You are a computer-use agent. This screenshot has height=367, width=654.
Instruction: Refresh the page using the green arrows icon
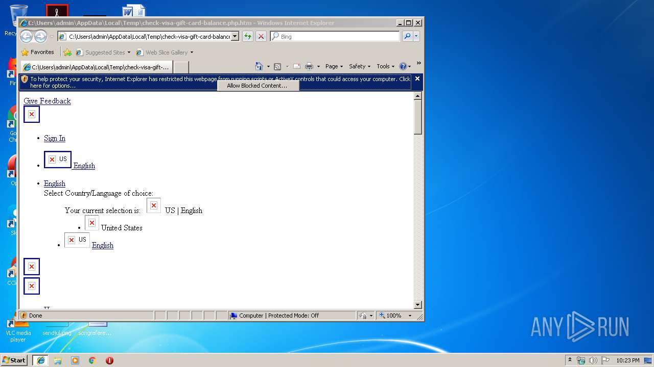pos(248,36)
